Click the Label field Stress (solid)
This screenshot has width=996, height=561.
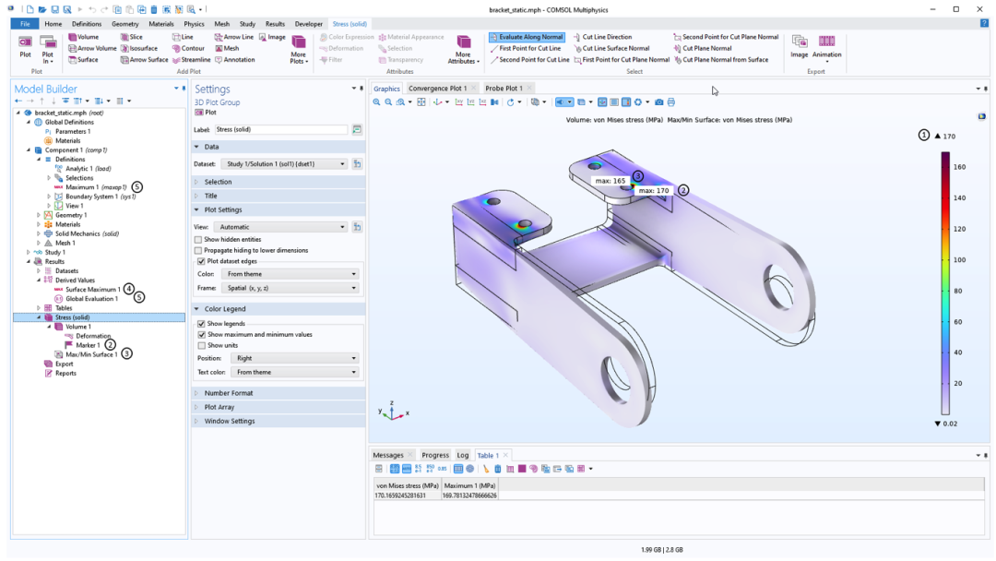(x=280, y=129)
